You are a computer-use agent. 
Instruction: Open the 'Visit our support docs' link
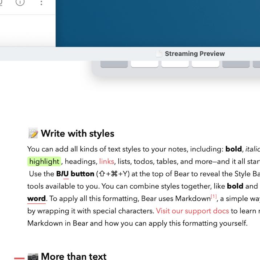tap(192, 211)
